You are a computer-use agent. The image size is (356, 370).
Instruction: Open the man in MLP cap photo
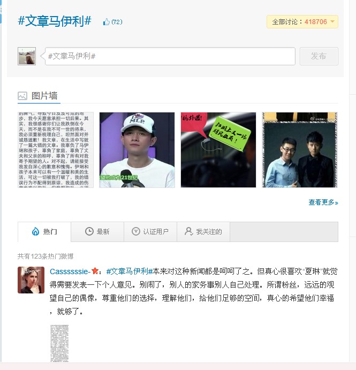click(137, 150)
